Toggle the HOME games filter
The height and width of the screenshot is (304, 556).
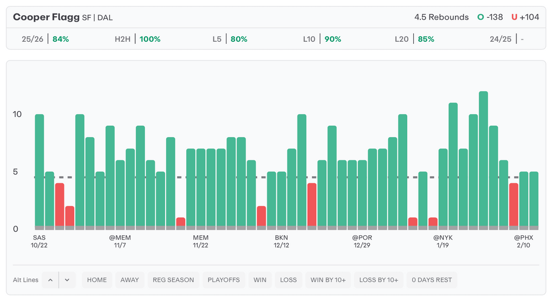(x=97, y=280)
